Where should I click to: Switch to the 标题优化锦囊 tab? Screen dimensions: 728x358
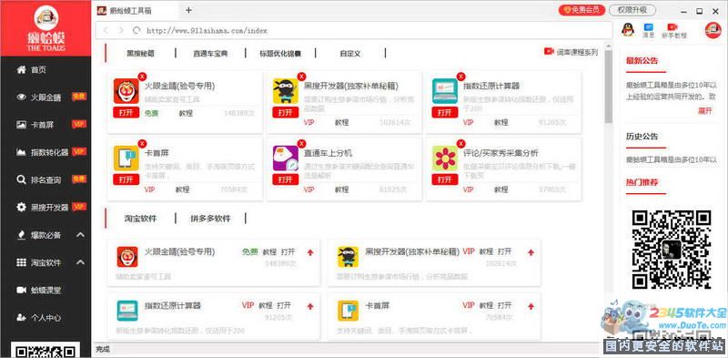point(280,54)
